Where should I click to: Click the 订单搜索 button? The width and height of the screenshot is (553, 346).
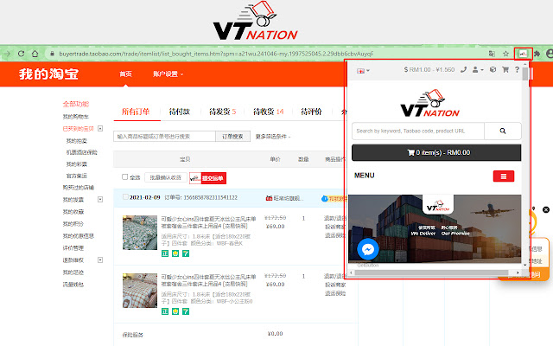232,137
